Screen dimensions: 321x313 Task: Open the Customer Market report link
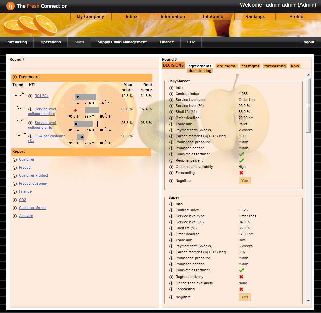tap(33, 208)
